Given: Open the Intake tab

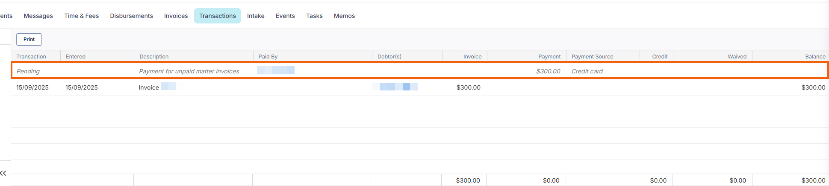Looking at the screenshot, I should pos(256,16).
